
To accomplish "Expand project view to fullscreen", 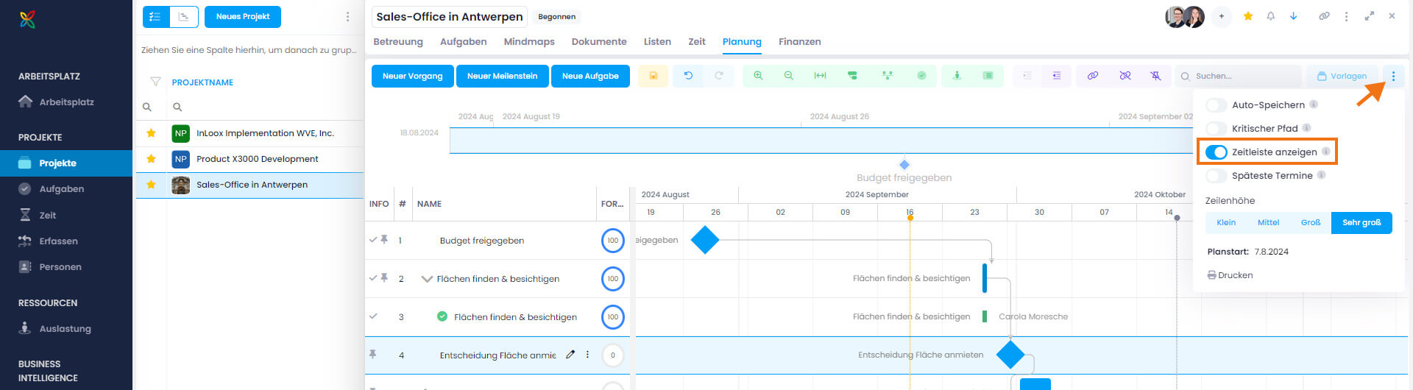I will click(1369, 16).
